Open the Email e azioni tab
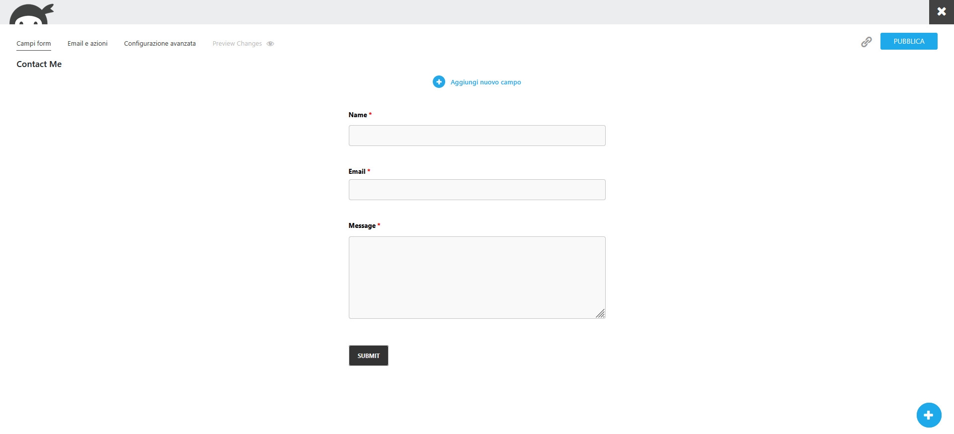954x434 pixels. pyautogui.click(x=87, y=44)
